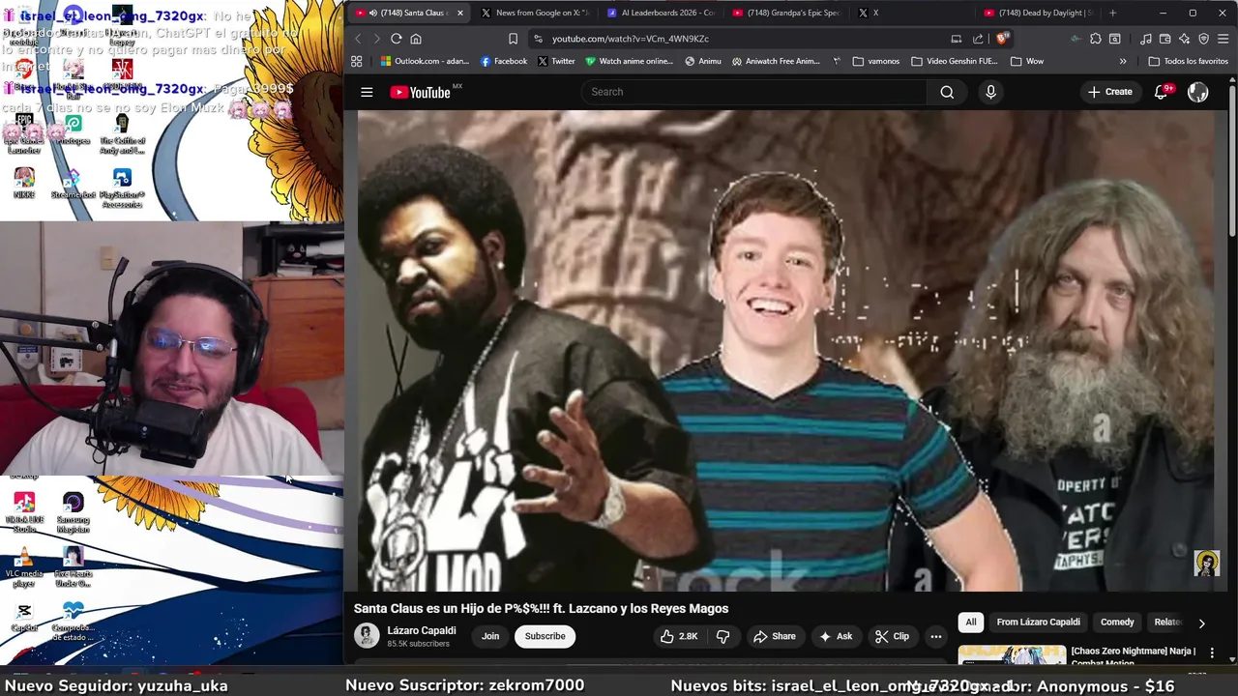
Task: Click the Create button
Action: (1109, 92)
